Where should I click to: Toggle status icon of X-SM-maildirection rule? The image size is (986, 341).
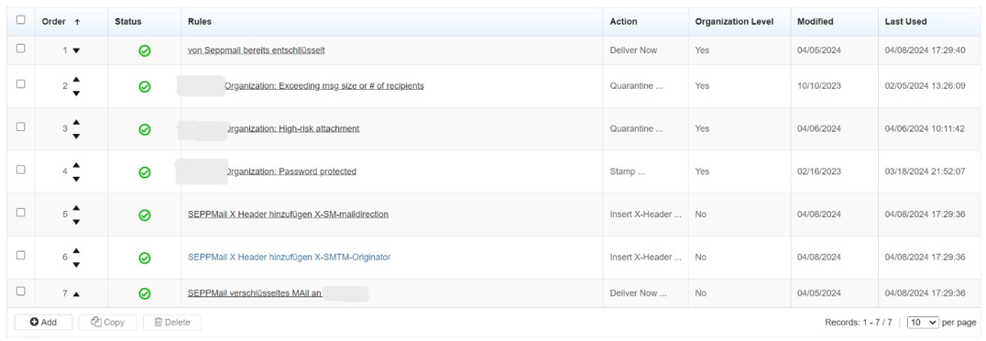tap(145, 214)
